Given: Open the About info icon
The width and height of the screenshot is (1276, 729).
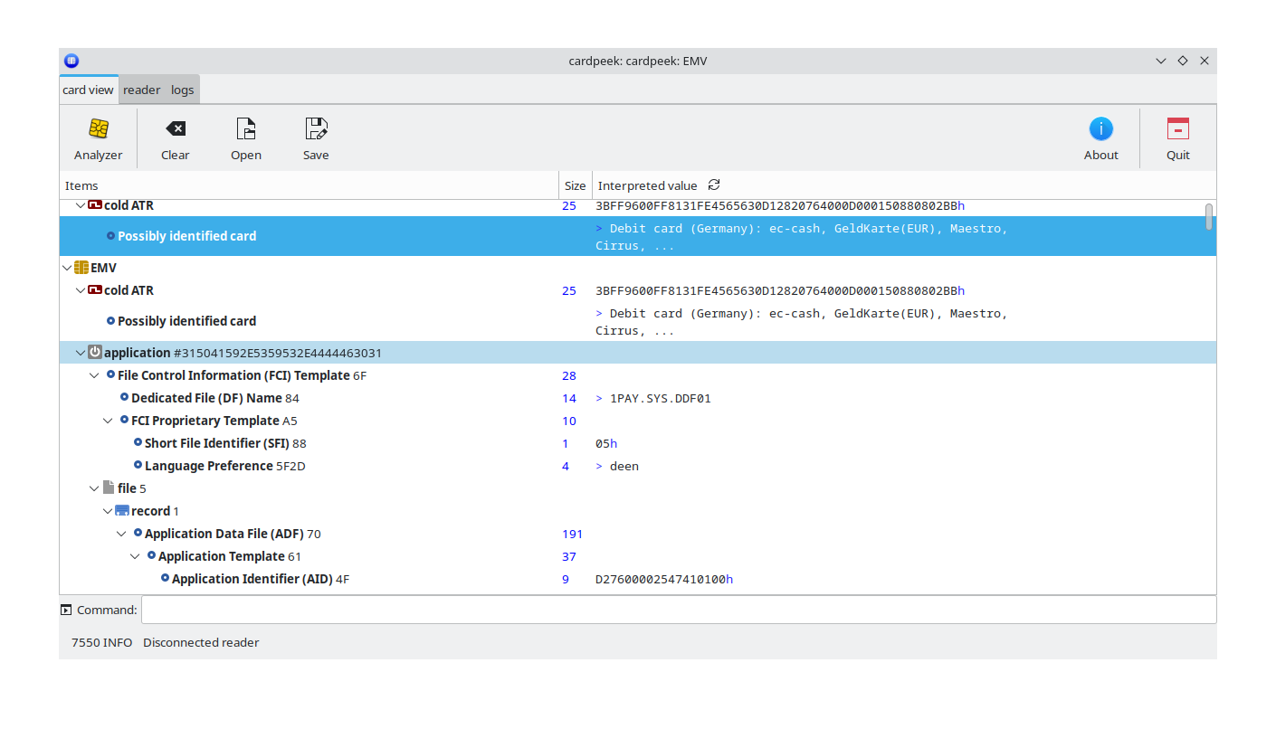Looking at the screenshot, I should [1100, 129].
